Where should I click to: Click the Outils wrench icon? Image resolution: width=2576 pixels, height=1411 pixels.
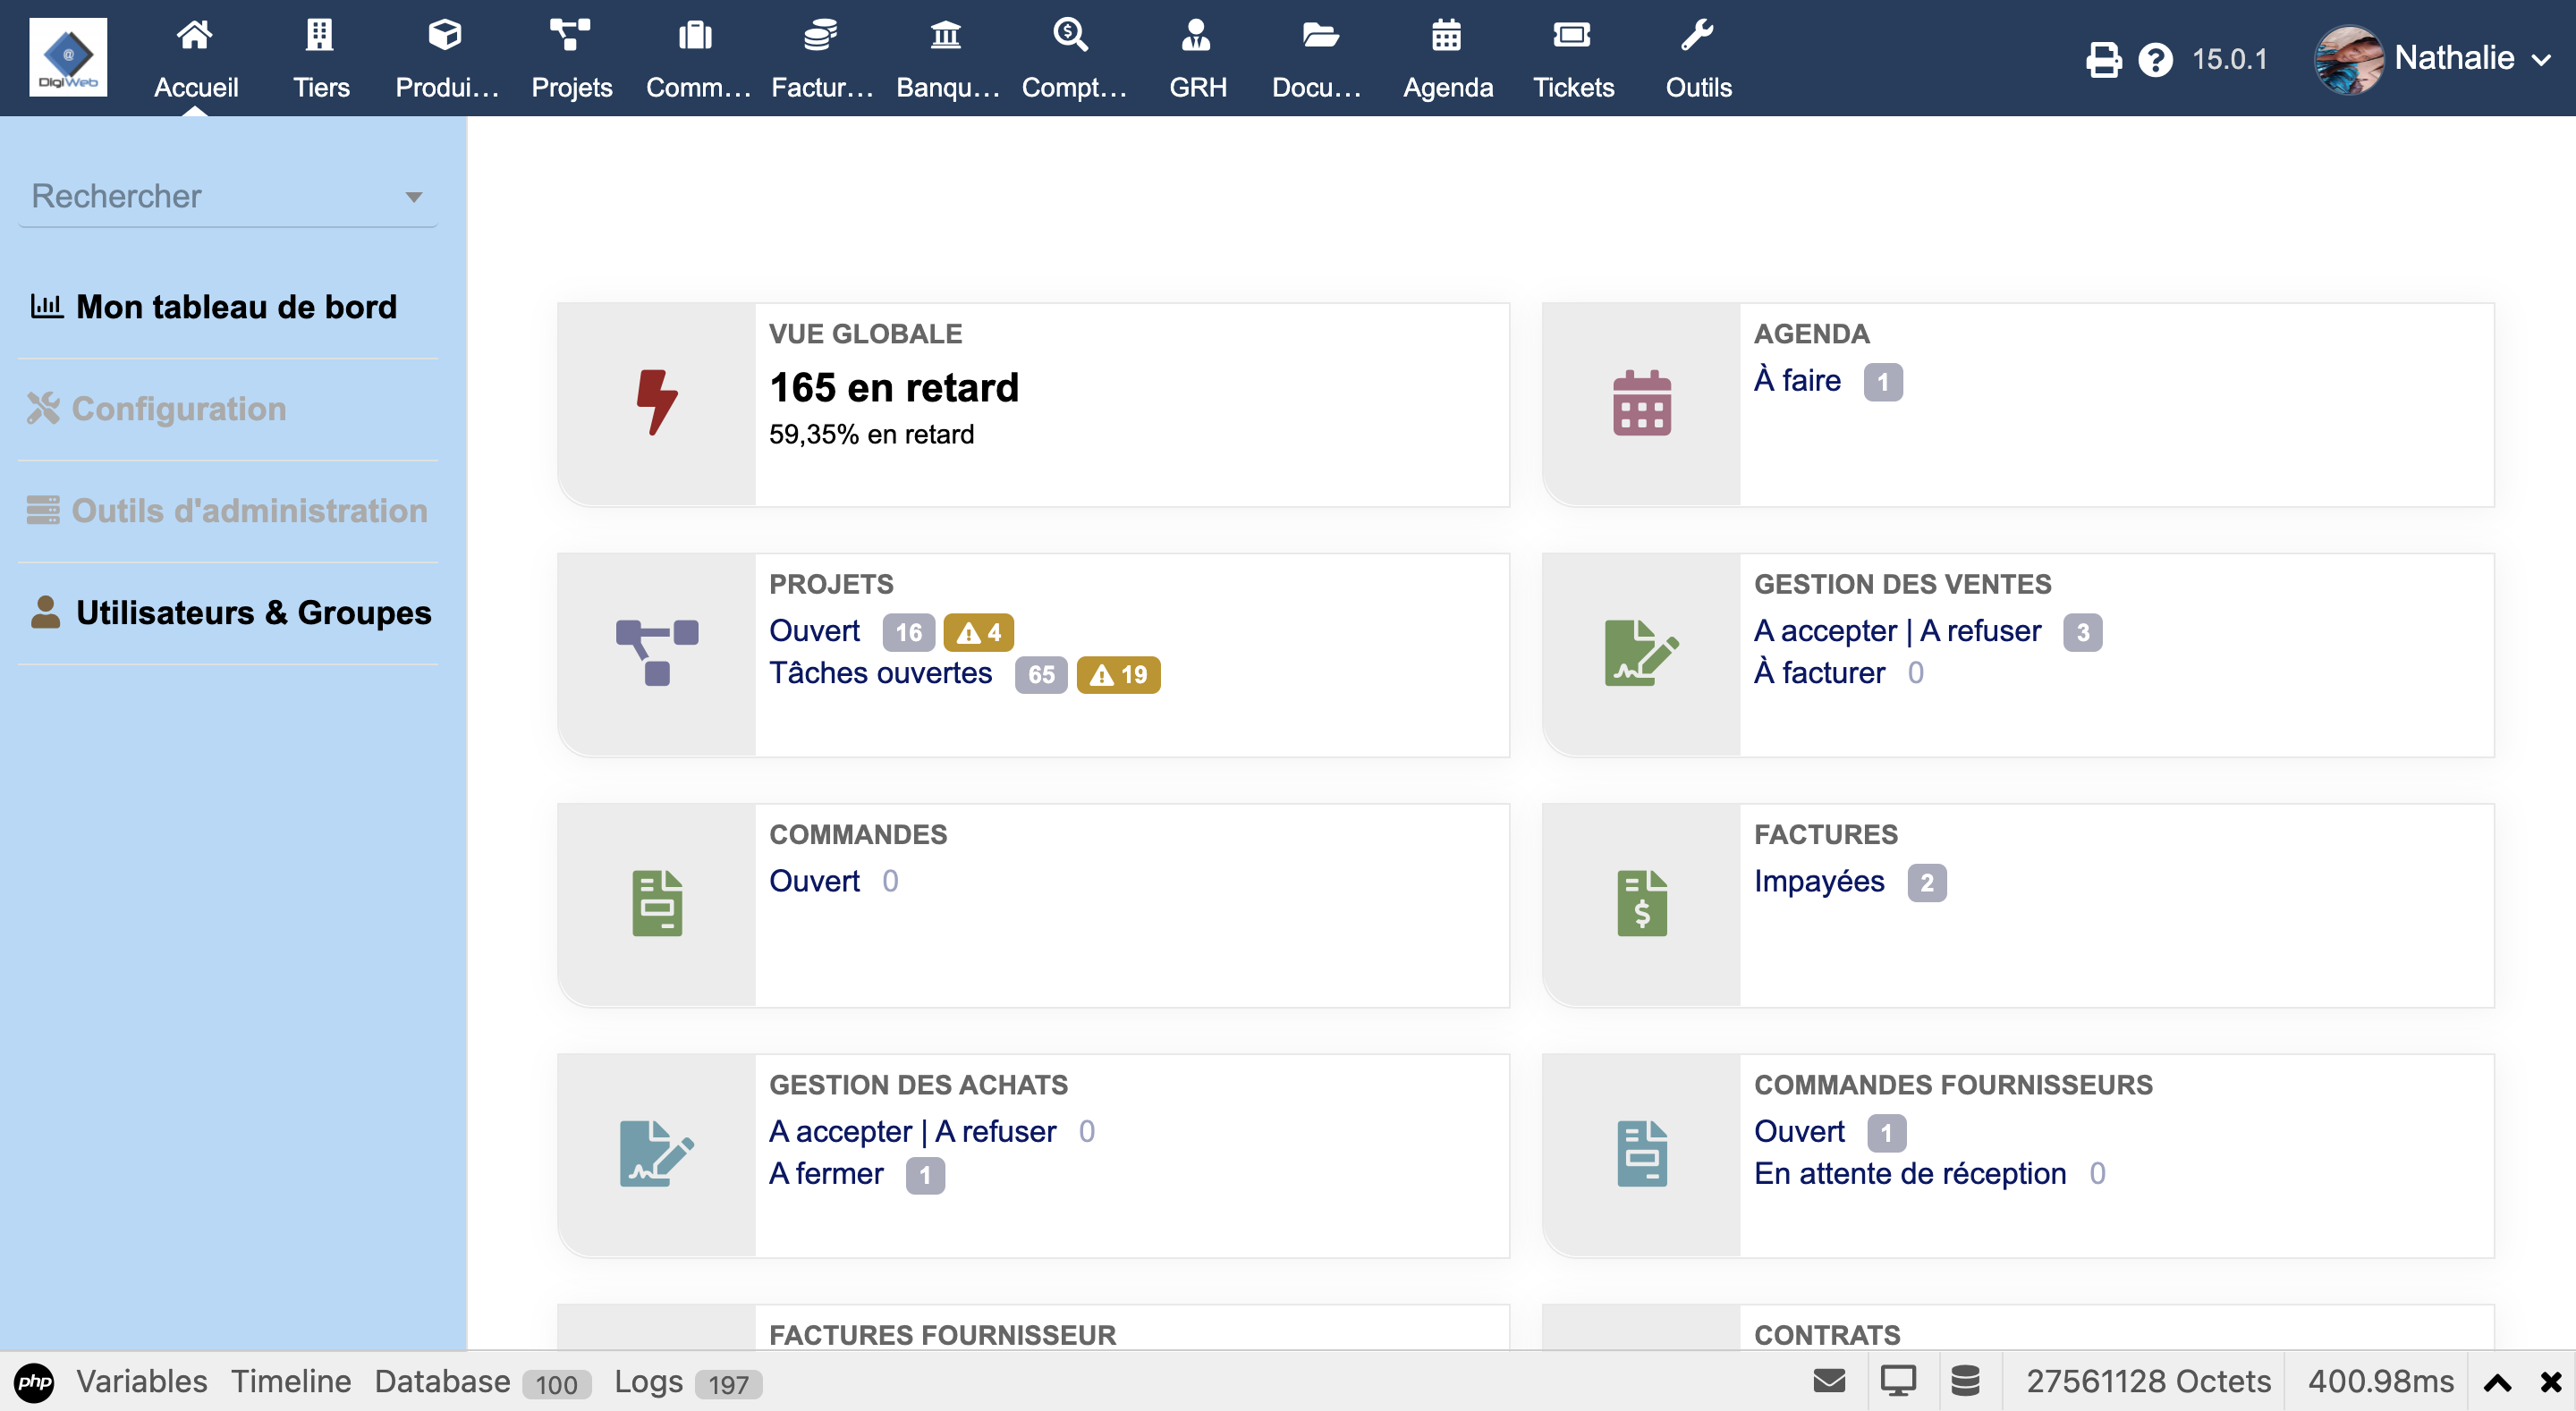coord(1696,37)
